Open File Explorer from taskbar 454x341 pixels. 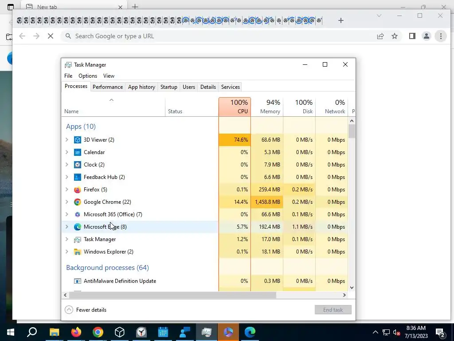coord(54,332)
